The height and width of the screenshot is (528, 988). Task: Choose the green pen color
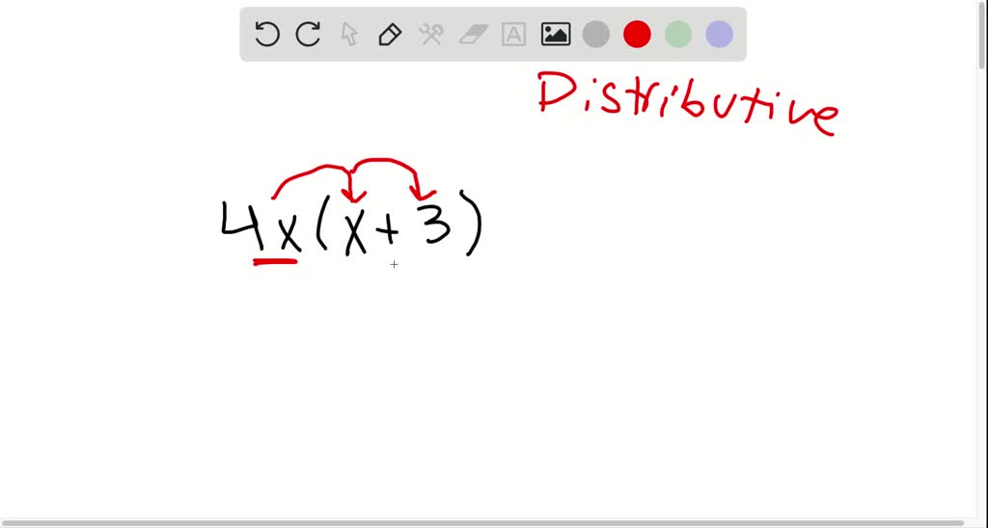678,34
